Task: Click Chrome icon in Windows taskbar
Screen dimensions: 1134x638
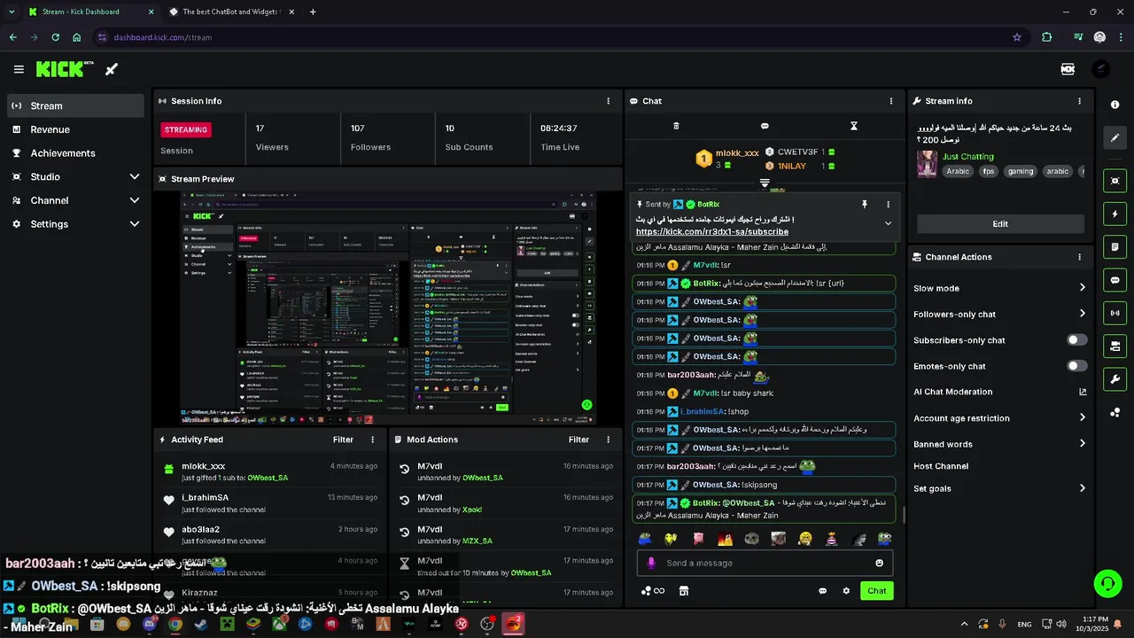Action: [x=175, y=624]
